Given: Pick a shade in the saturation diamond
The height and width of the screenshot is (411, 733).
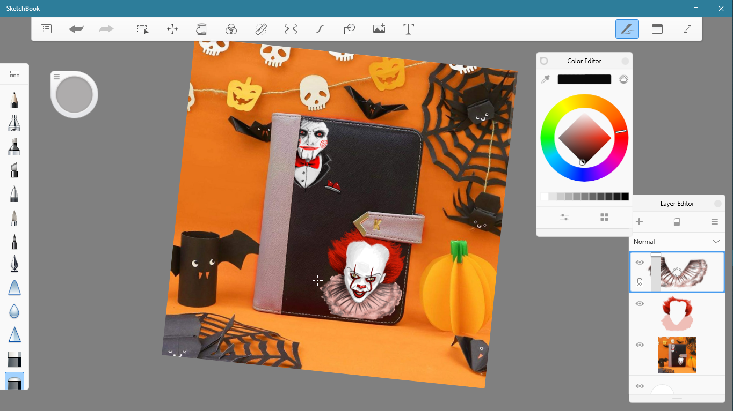Looking at the screenshot, I should click(584, 138).
